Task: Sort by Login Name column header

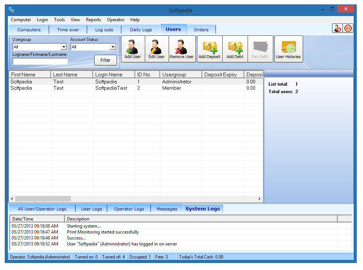Action: 114,74
